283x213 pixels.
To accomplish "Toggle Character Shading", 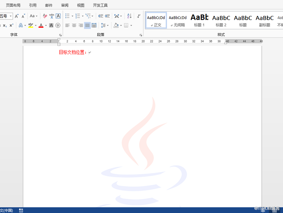I will 51,25.
